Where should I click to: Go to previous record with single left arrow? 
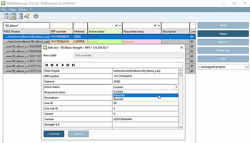coord(57,65)
